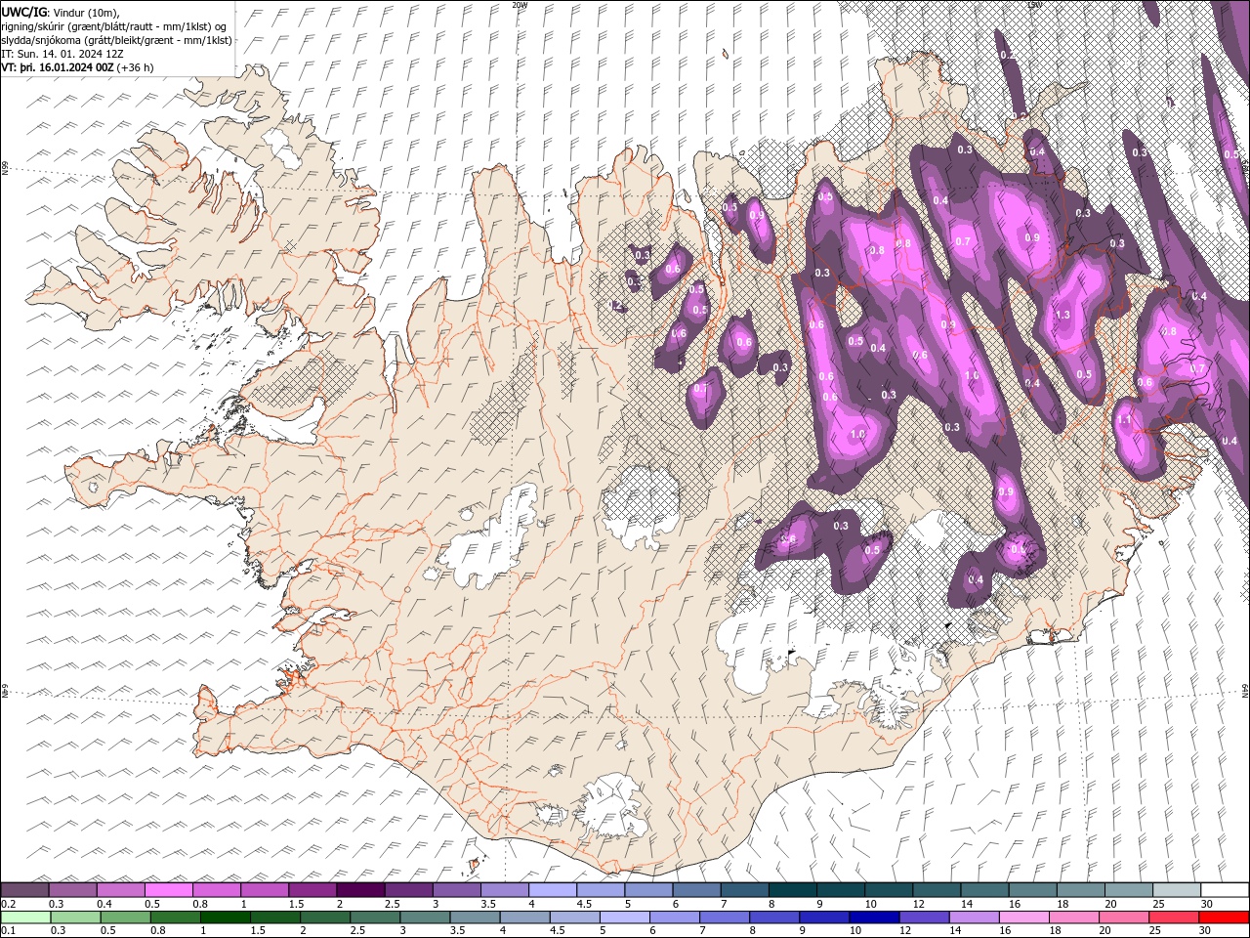The width and height of the screenshot is (1250, 938).
Task: Pick the deep blue rain swatch between 10 and 12
Action: (x=873, y=917)
